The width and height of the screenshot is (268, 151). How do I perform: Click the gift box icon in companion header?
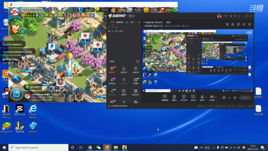[x=227, y=24]
